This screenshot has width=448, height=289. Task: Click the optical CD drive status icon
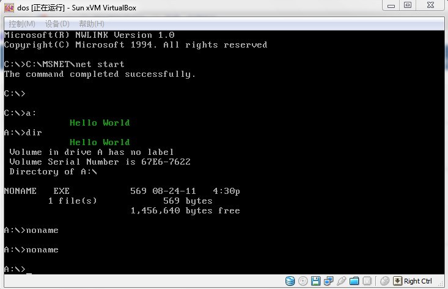click(x=303, y=281)
